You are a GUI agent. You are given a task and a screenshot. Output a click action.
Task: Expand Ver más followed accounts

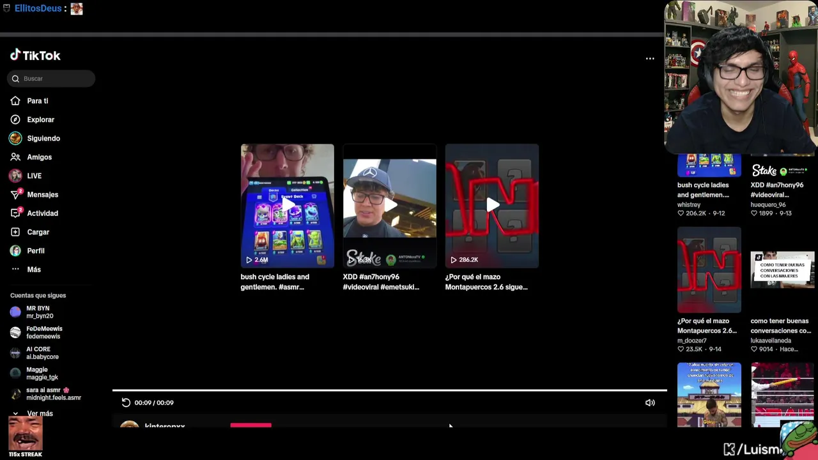point(33,413)
